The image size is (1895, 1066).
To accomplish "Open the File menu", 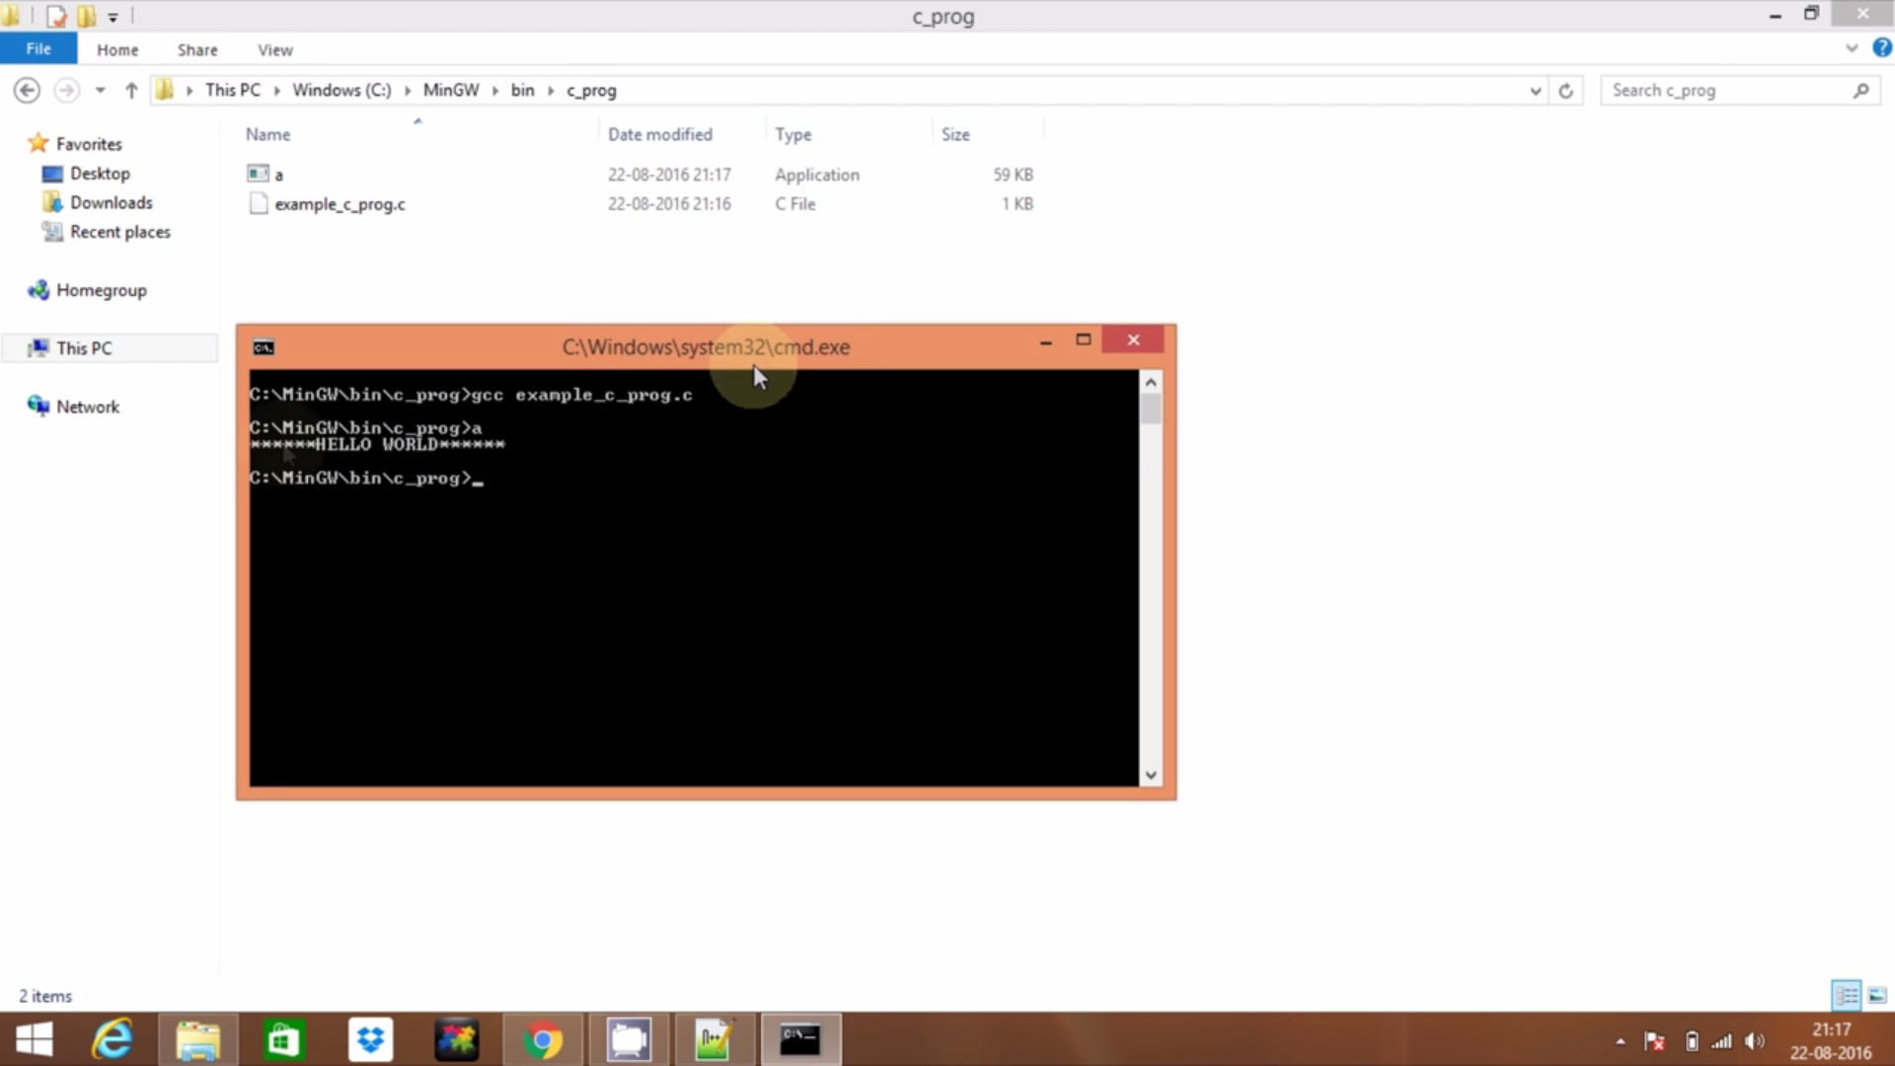I will click(38, 47).
